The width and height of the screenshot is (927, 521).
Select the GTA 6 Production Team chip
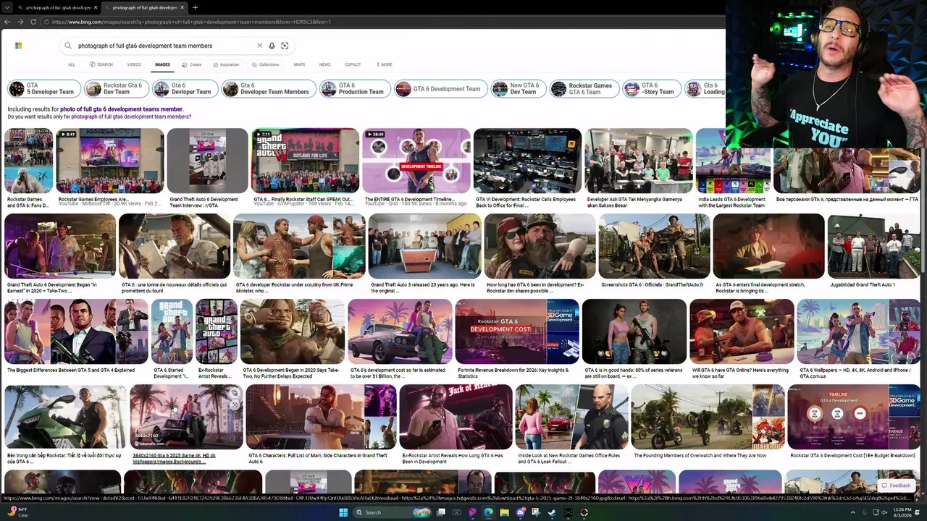click(355, 89)
